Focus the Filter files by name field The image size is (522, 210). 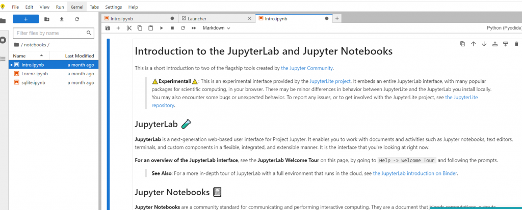point(53,33)
